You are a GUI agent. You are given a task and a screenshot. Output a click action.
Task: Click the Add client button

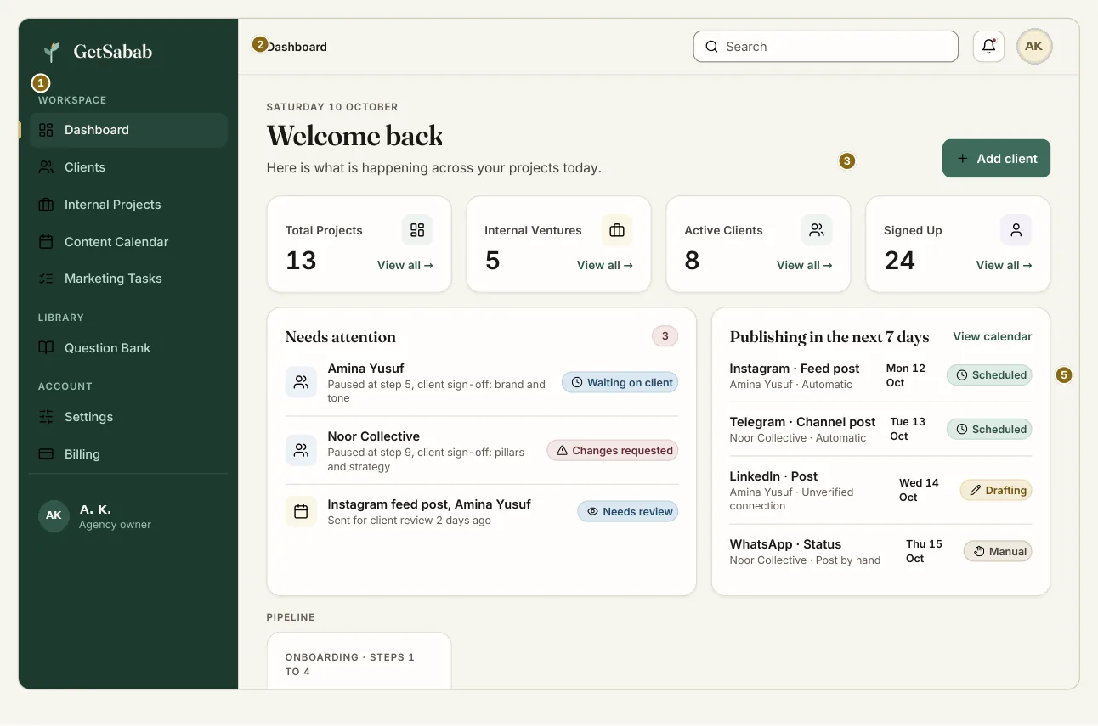tap(996, 159)
